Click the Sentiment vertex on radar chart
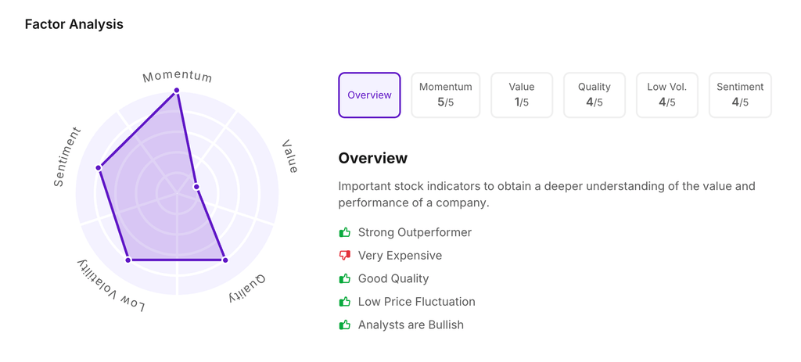The image size is (801, 362). tap(99, 167)
